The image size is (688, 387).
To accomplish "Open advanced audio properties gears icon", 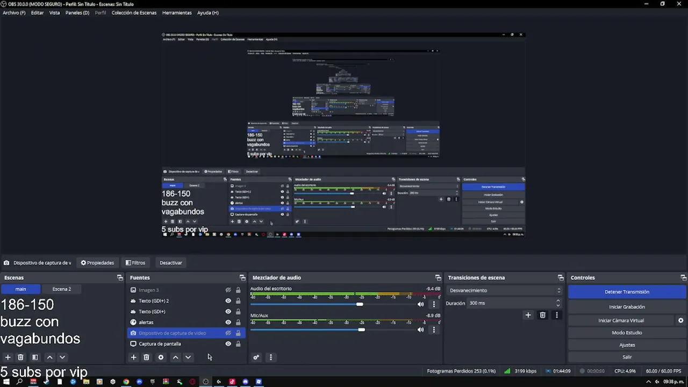I will (256, 357).
